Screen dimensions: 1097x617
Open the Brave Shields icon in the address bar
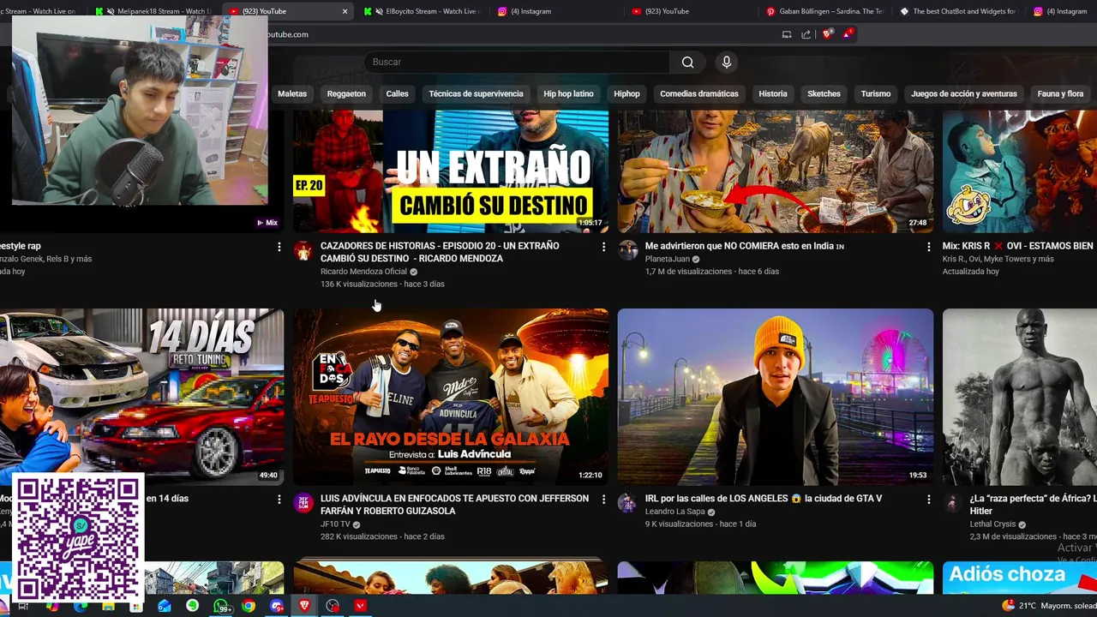(827, 34)
